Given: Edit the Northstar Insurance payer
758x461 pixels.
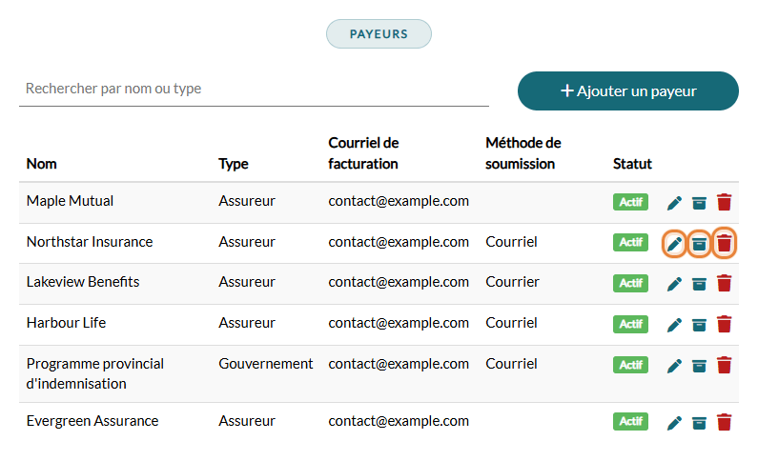Looking at the screenshot, I should click(674, 243).
